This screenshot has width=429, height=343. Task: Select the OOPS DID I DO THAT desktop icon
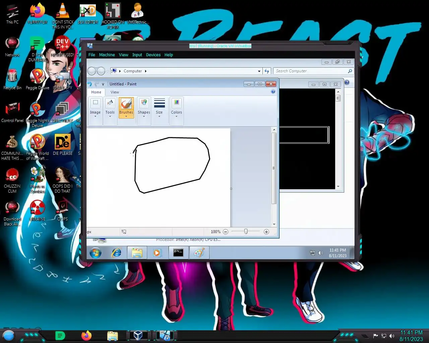(63, 180)
